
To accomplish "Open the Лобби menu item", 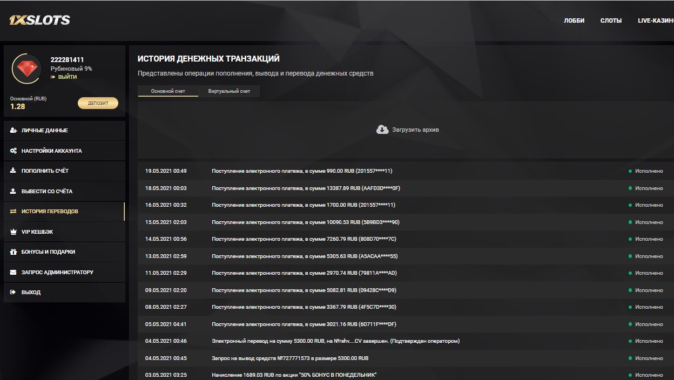I will [574, 21].
